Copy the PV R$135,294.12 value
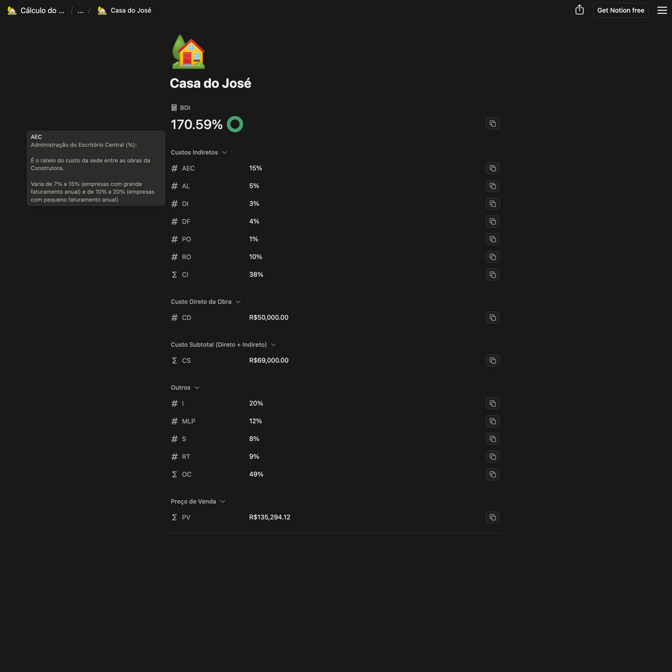Viewport: 672px width, 672px height. [x=492, y=517]
